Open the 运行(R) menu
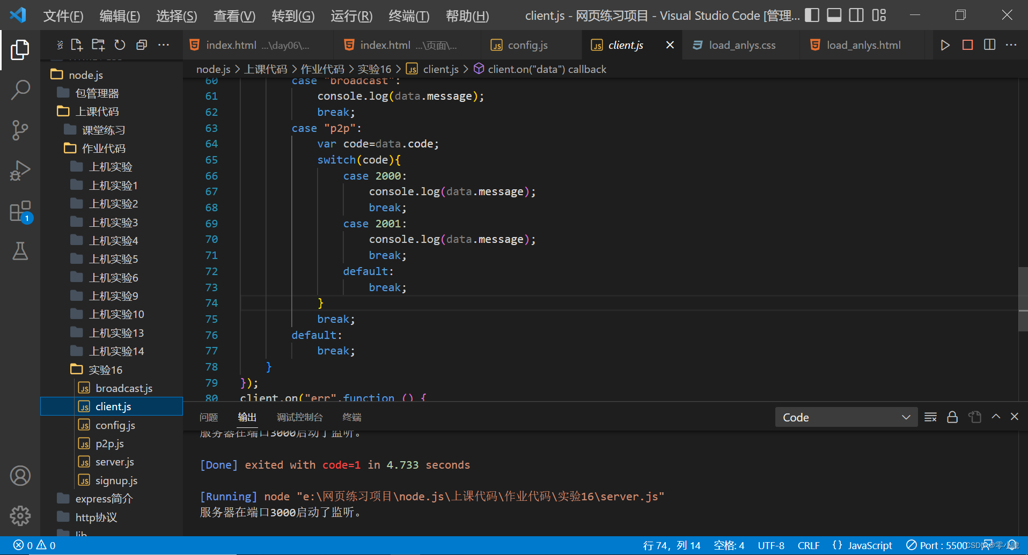 (x=351, y=16)
